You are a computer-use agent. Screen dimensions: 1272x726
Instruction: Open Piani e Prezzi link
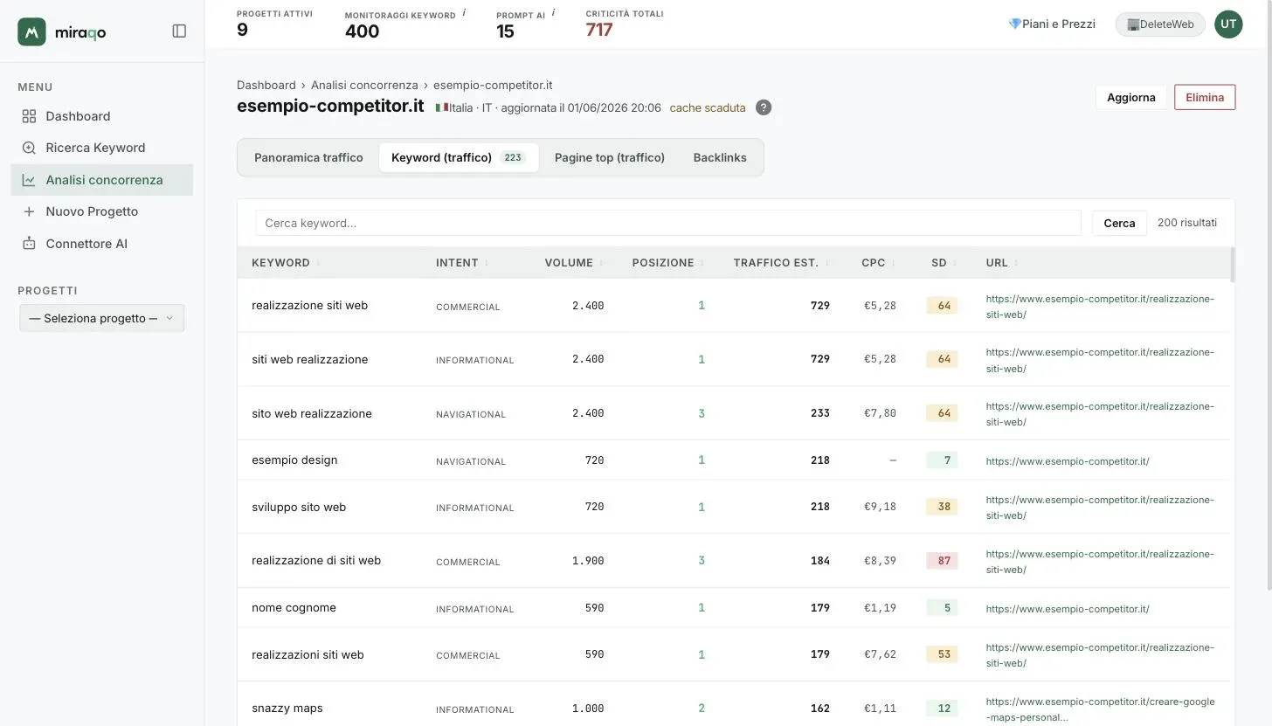click(1052, 24)
